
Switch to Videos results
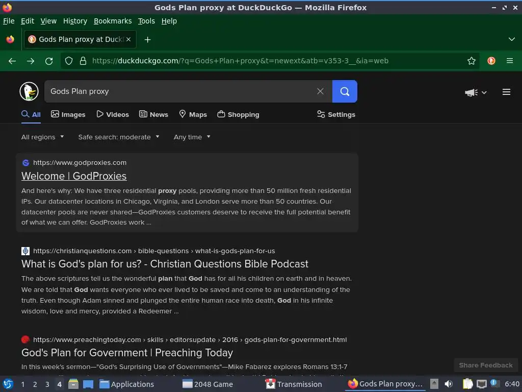click(x=113, y=114)
